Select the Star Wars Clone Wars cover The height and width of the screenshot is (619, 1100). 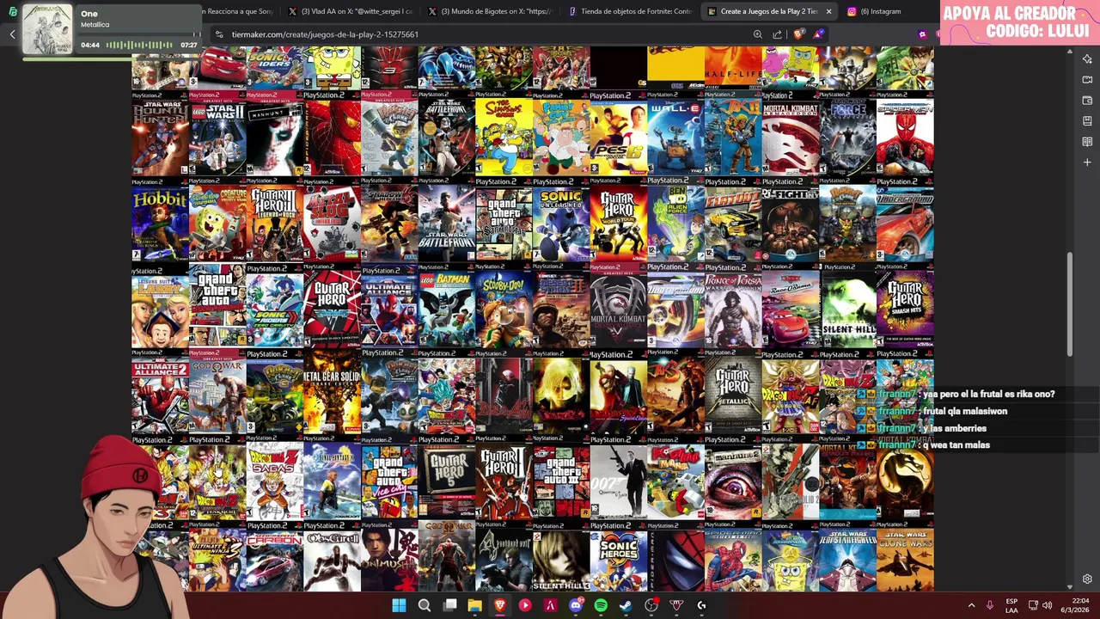(905, 557)
